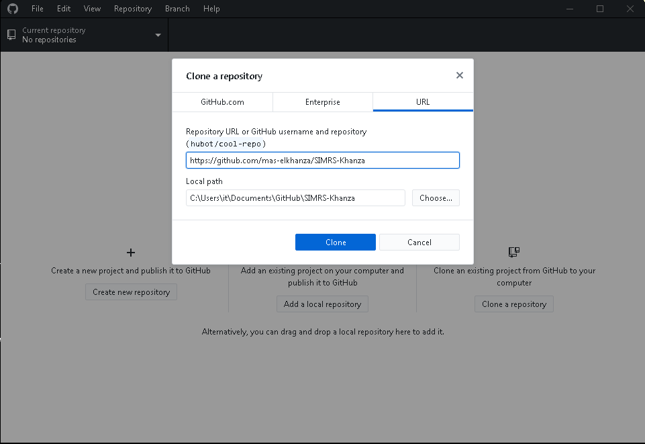
Task: Click Choose to change the local path
Action: (435, 197)
